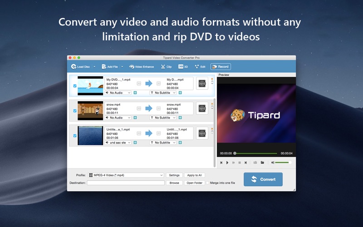Open the 'und aac ste' audio dropdown
The image size is (363, 227).
118,143
